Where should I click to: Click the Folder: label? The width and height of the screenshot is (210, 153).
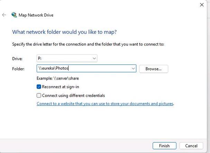pyautogui.click(x=18, y=69)
